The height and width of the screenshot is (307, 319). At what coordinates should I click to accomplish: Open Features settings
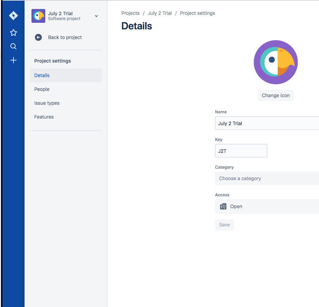click(66, 117)
